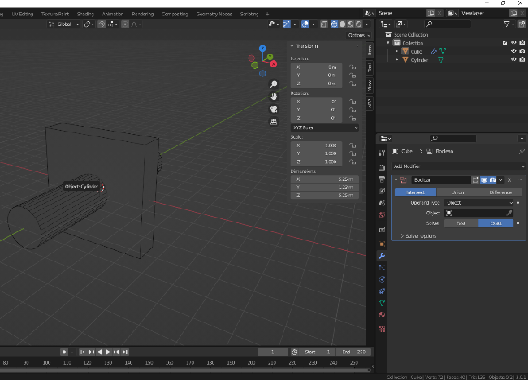The width and height of the screenshot is (528, 380).
Task: Open the Scene properties tab icon
Action: [382, 203]
